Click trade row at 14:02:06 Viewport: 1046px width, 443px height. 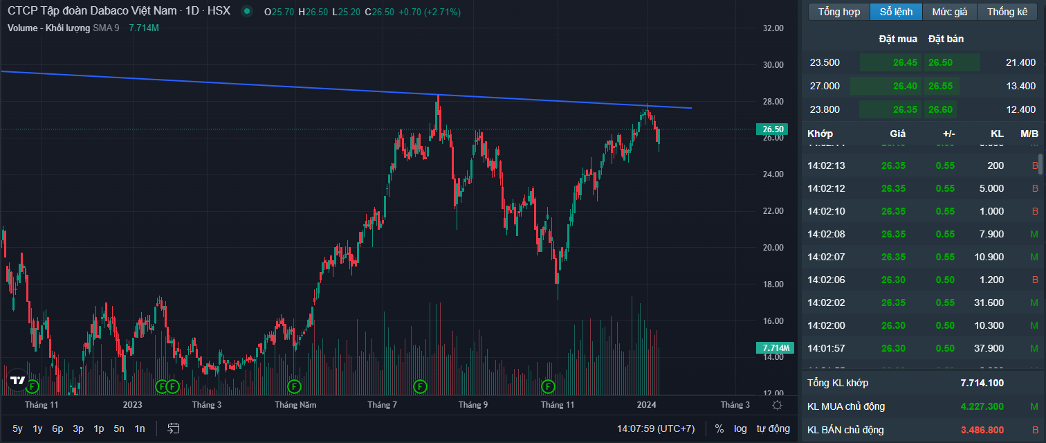pyautogui.click(x=923, y=280)
